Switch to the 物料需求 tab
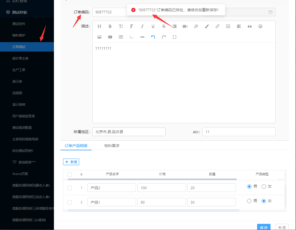 (112, 146)
